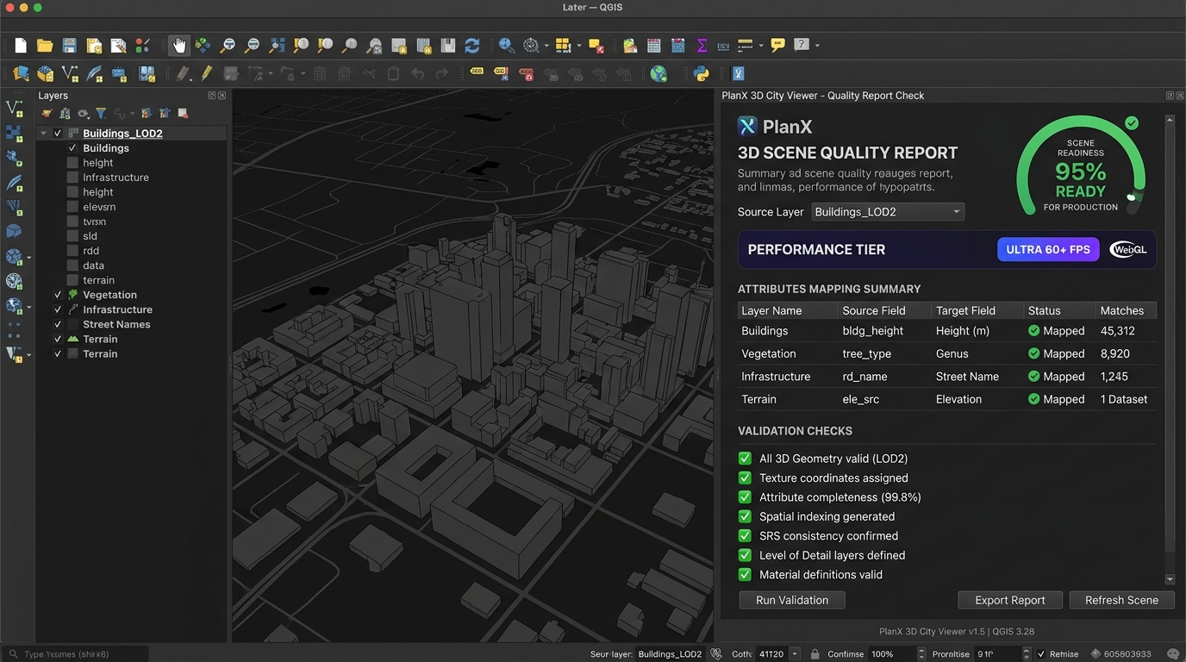Click the feather new layer icon in the left sidebar
Viewport: 1186px width, 662px height.
(14, 183)
